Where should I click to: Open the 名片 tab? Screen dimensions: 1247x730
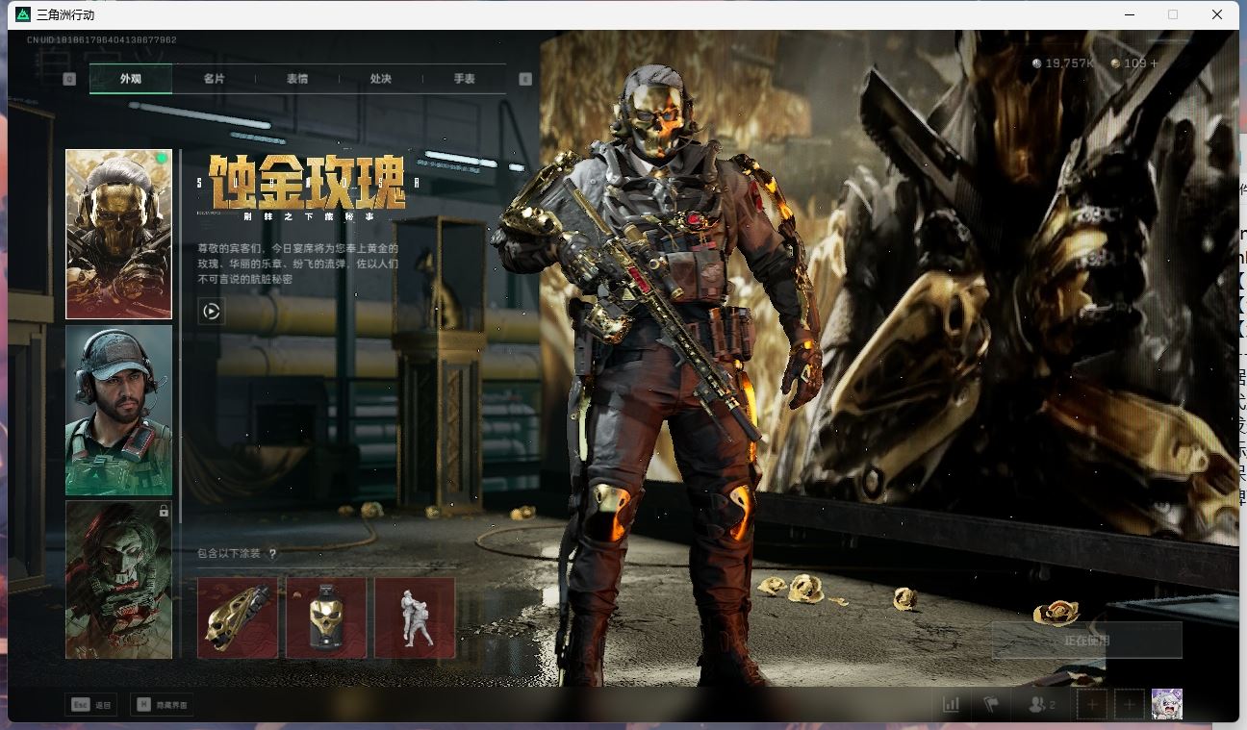(x=214, y=79)
